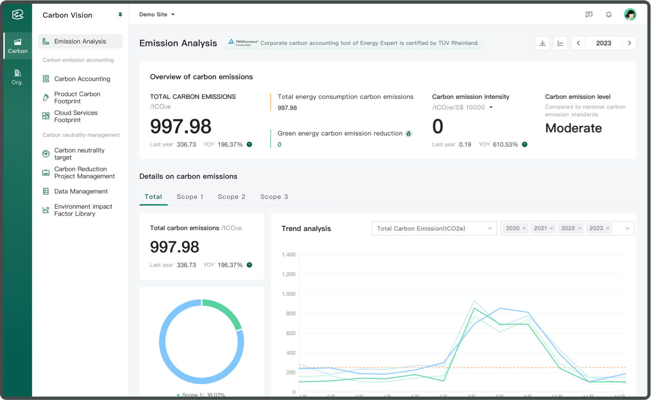
Task: Expand the carbon intensity unit dropdown
Action: [491, 107]
